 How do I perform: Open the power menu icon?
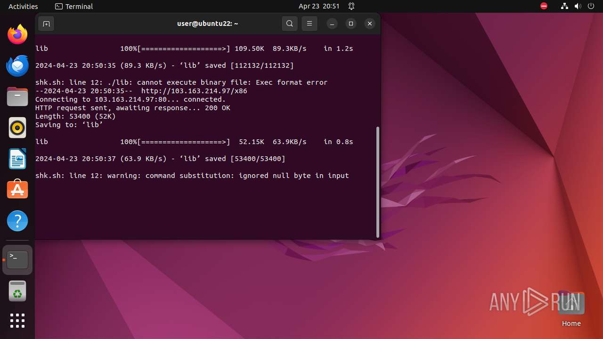pyautogui.click(x=591, y=6)
